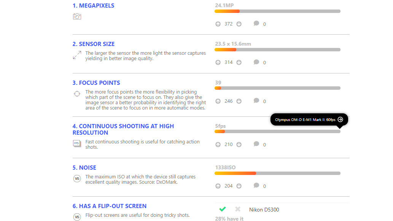Viewport: 393px width, 221px height.
Task: Downvote the Continuous Shooting spec
Action: tap(239, 145)
